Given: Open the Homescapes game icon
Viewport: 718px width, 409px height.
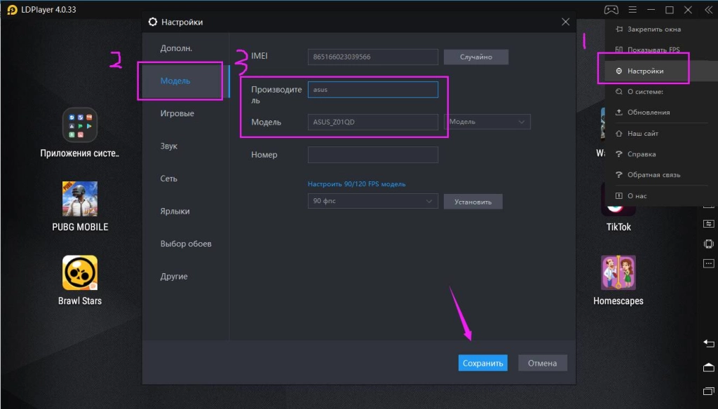Looking at the screenshot, I should coord(618,273).
